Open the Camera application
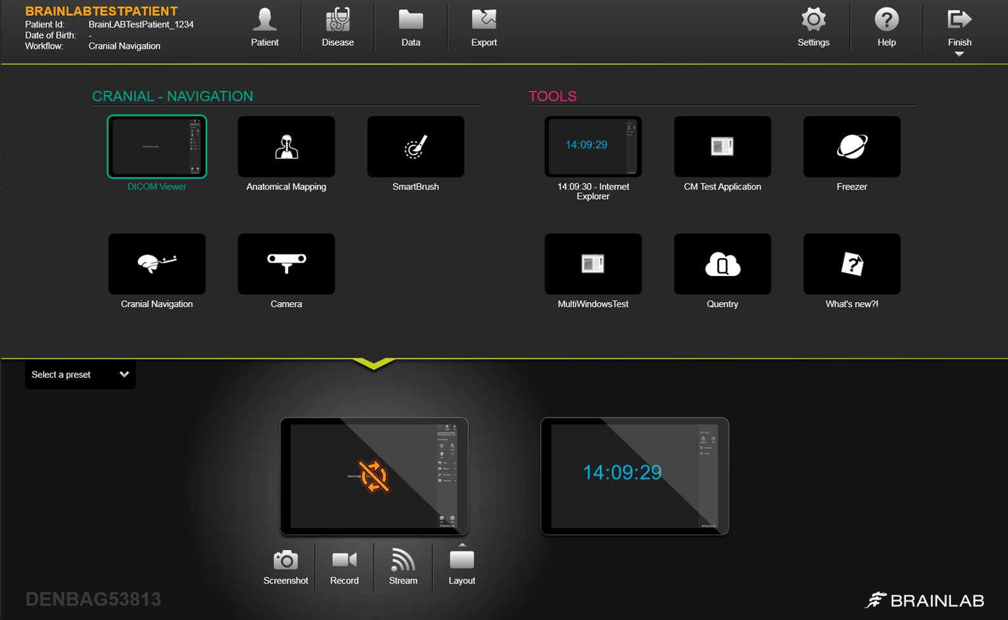The height and width of the screenshot is (620, 1008). coord(286,264)
